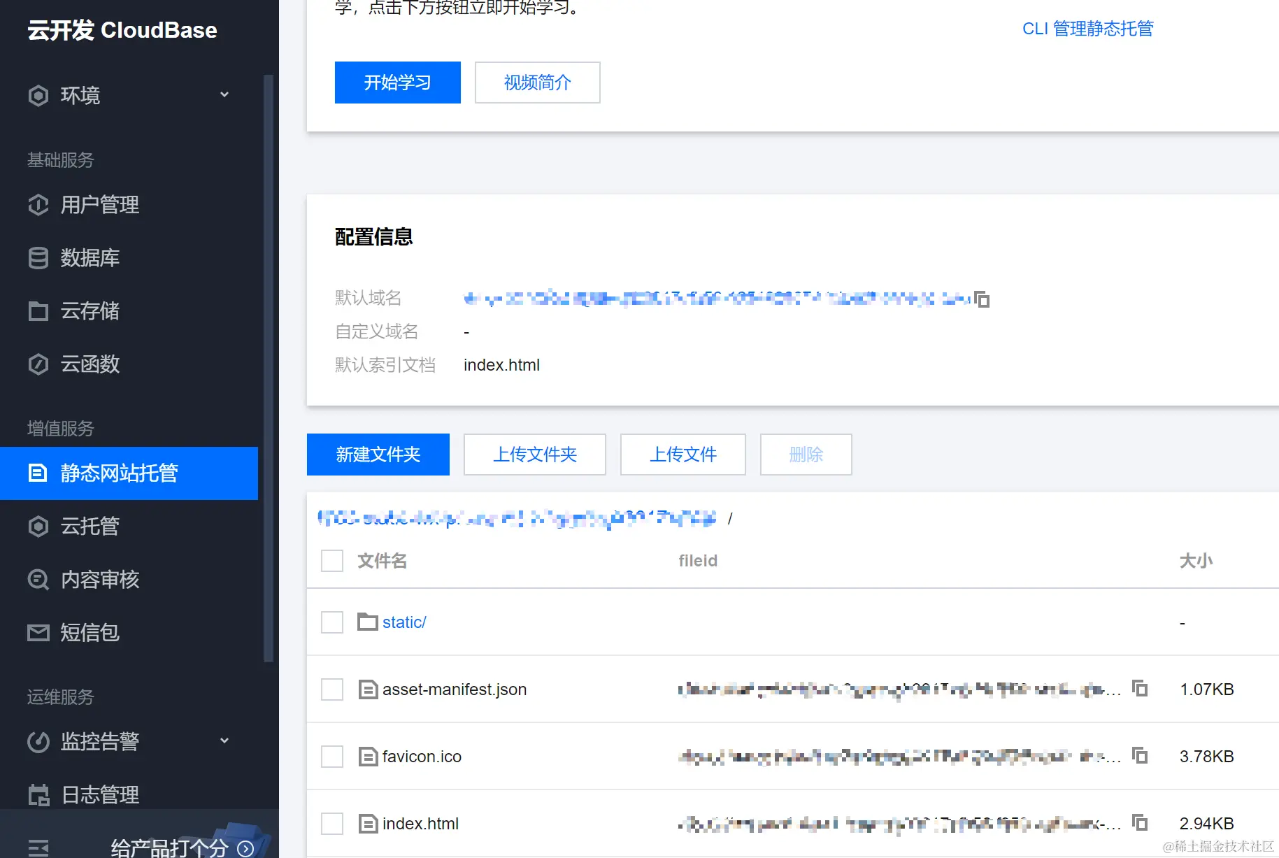The width and height of the screenshot is (1279, 858).
Task: Expand the 监控告警 submenu chevron
Action: [x=224, y=741]
